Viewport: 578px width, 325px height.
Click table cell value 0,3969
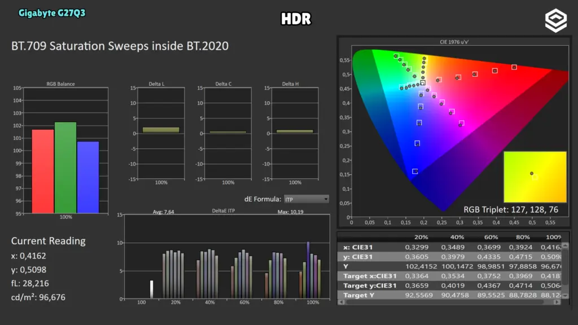click(520, 276)
